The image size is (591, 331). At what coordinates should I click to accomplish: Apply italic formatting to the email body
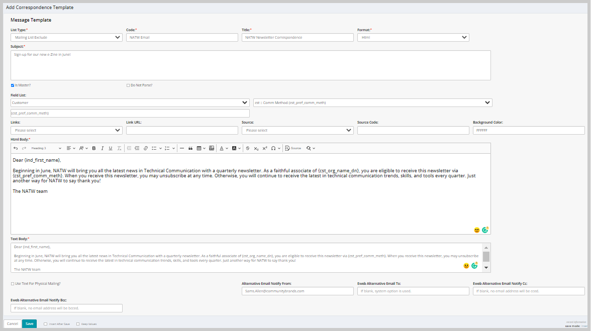(102, 148)
